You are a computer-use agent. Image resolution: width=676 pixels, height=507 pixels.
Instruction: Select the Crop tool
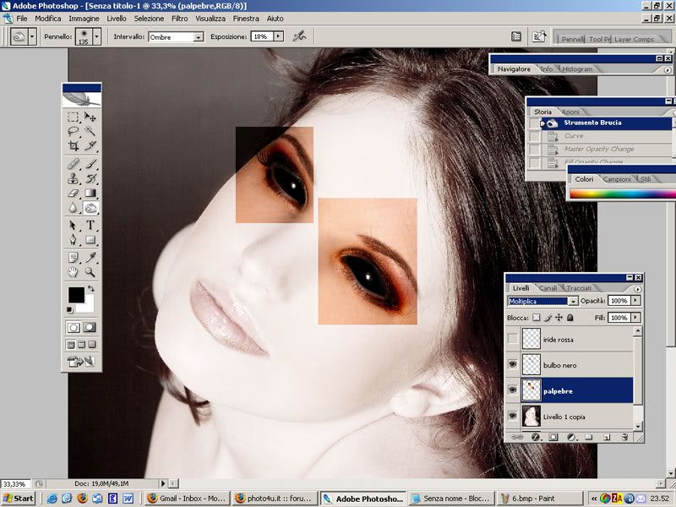point(73,145)
